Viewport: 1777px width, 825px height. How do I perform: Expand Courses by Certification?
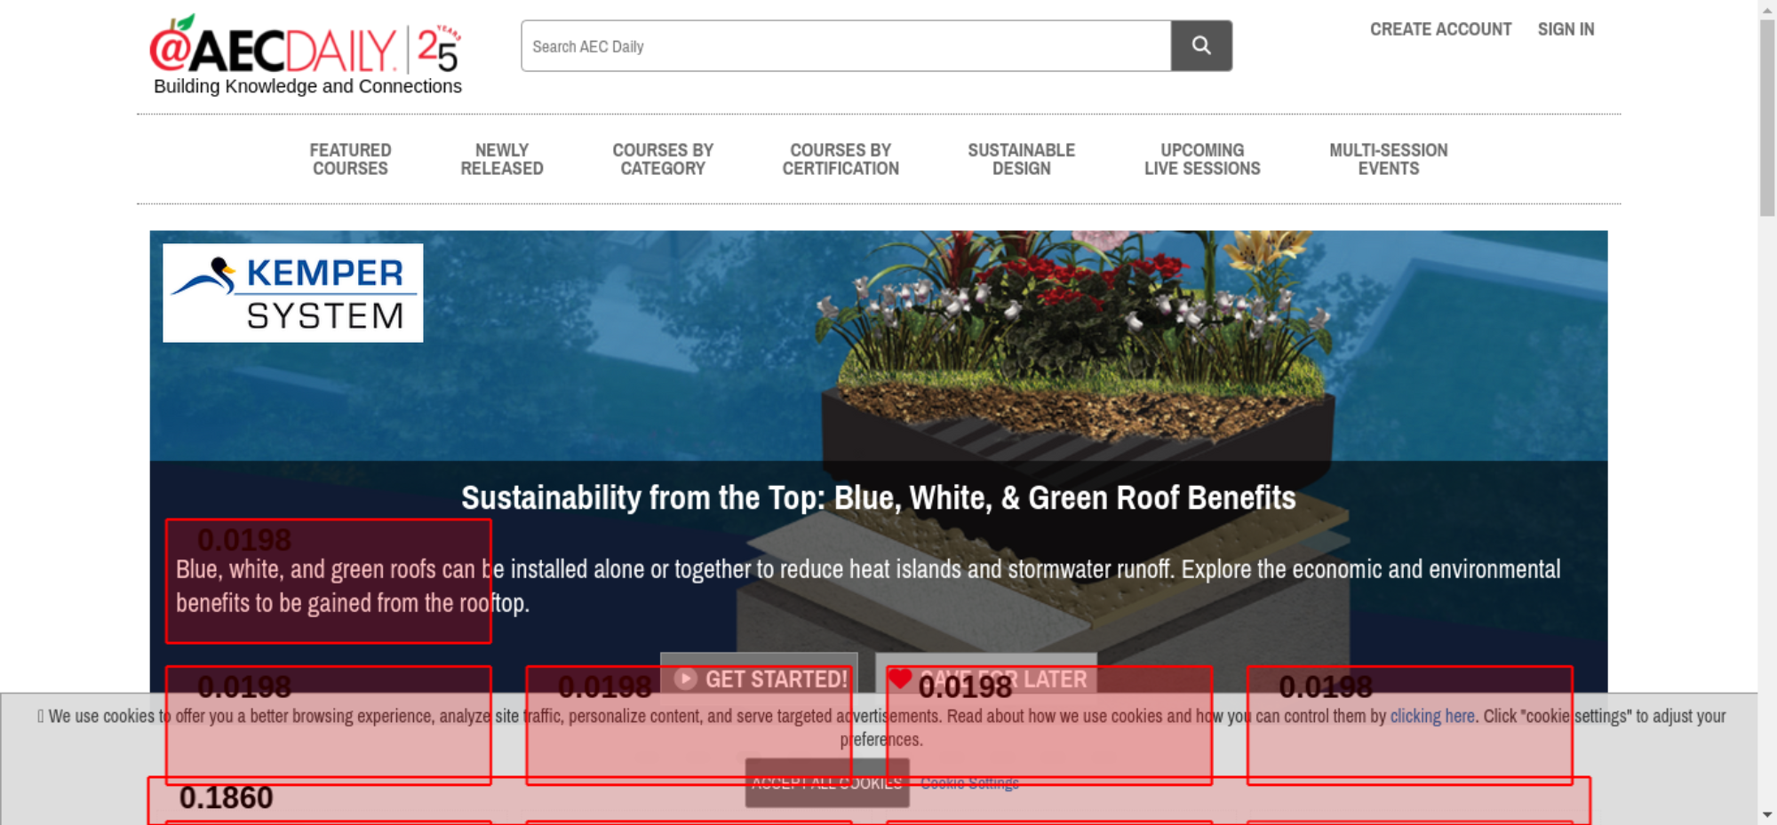(x=840, y=159)
